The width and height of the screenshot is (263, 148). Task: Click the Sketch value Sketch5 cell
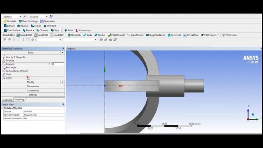44,111
